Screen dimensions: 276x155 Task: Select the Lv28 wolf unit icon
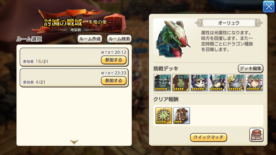[x=199, y=83]
